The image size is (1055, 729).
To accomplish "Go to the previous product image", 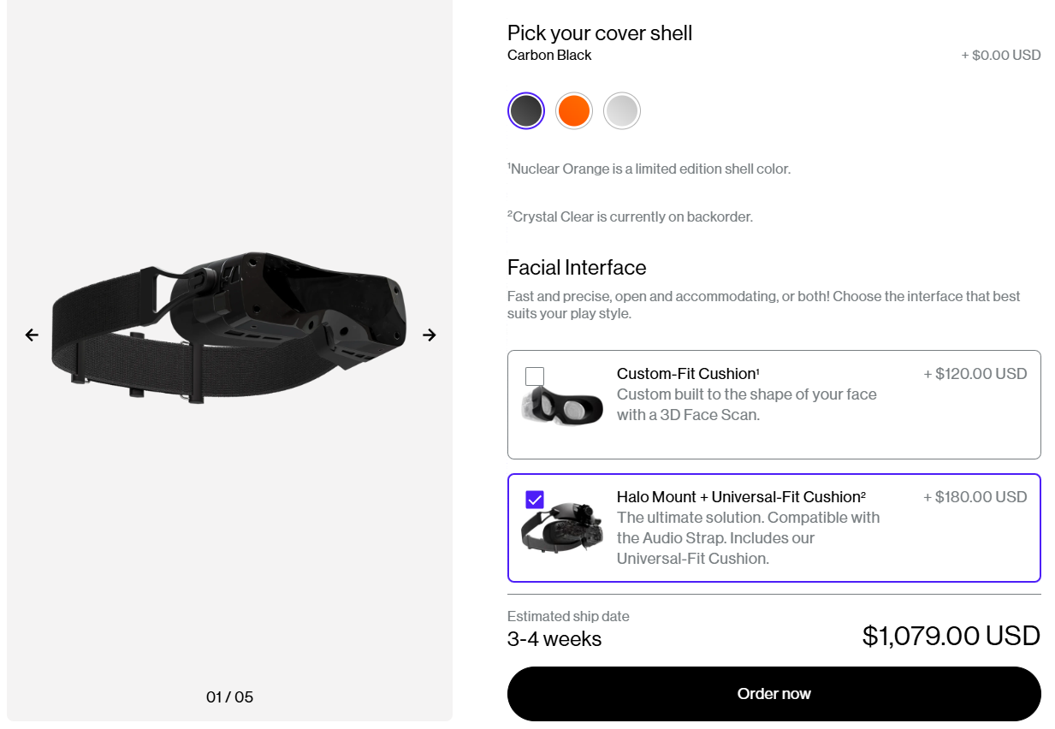I will click(32, 335).
